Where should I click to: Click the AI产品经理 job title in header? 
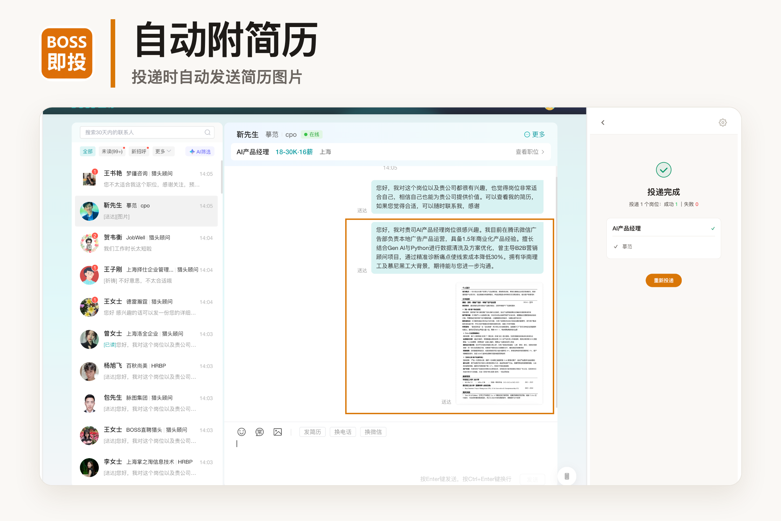(x=253, y=152)
